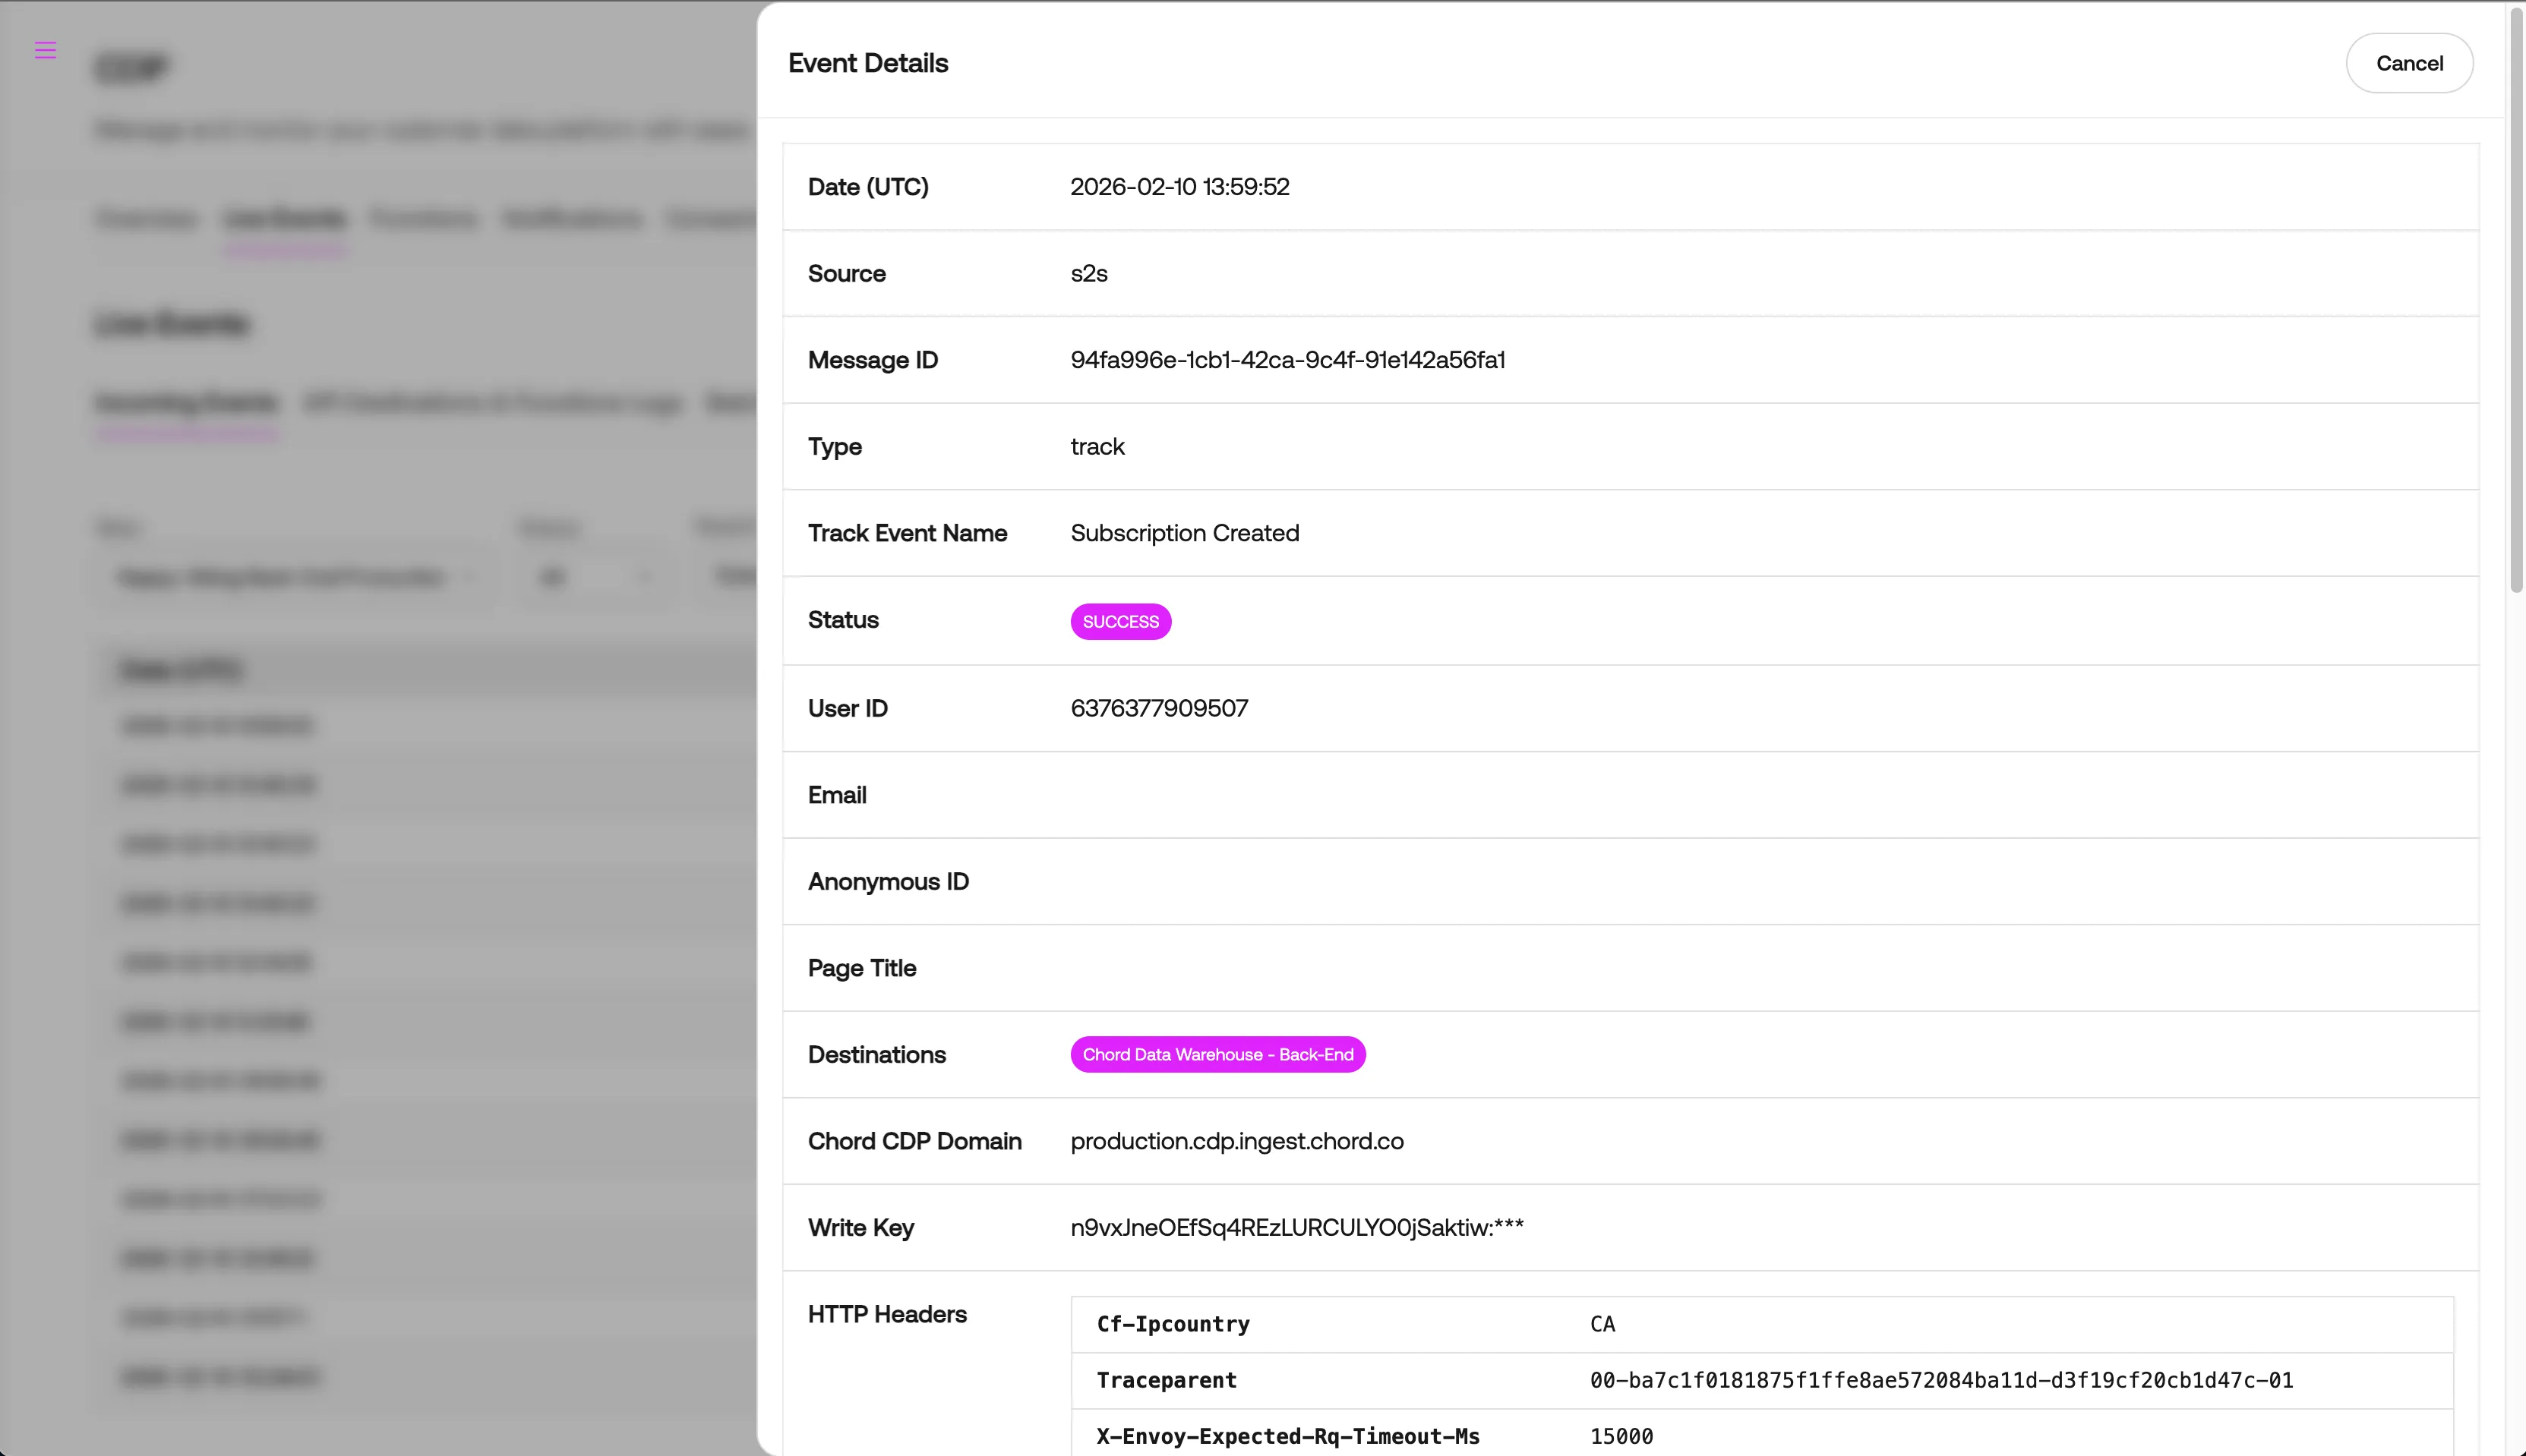Select the User ID value 6376377909507

pos(1160,708)
